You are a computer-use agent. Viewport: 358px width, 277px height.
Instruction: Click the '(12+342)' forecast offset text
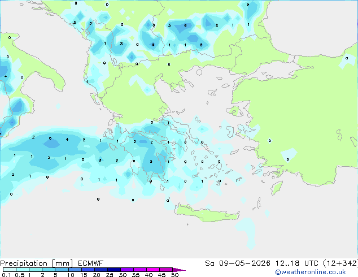point(340,263)
